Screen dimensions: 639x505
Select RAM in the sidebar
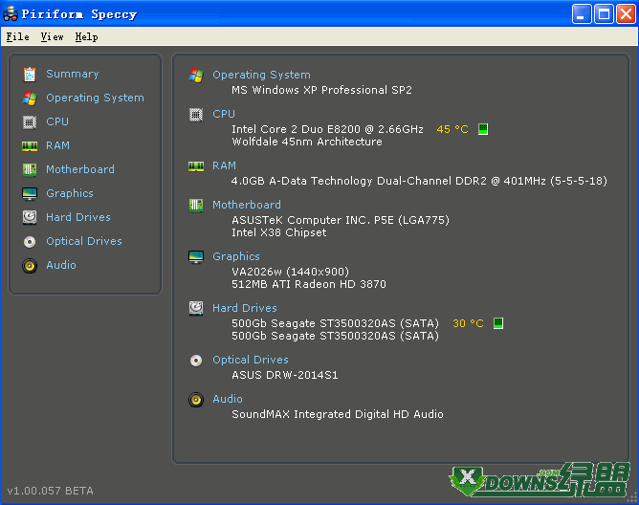57,145
